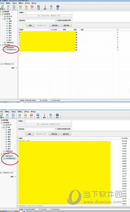Click the 刷新 button in lower window
This screenshot has width=130, height=212.
pos(30,134)
